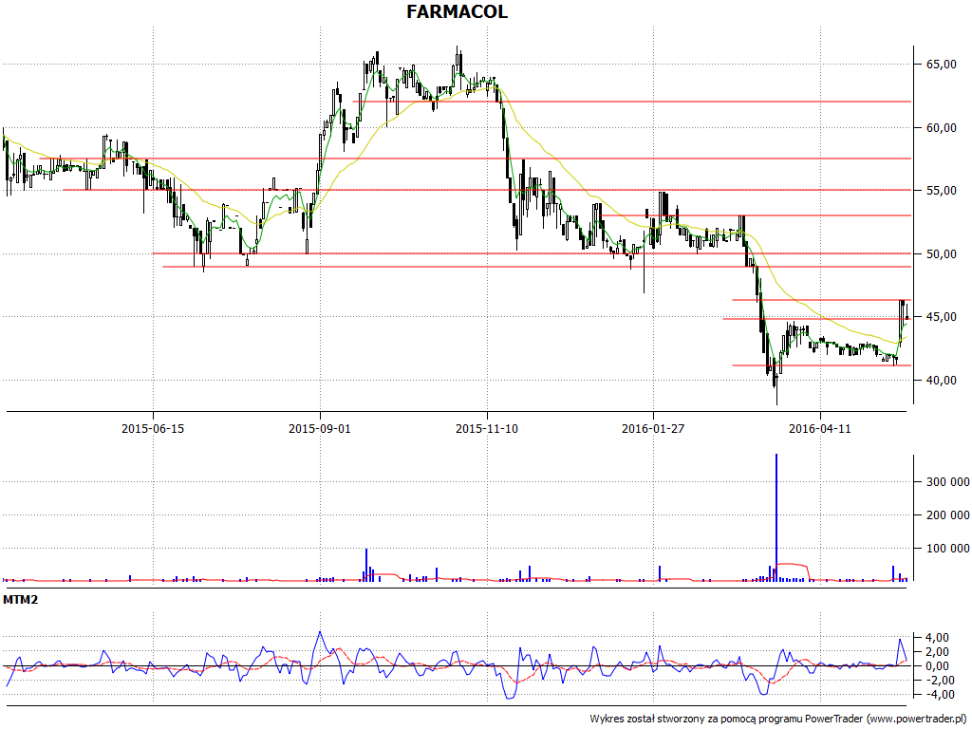Image resolution: width=972 pixels, height=729 pixels.
Task: Click the 100 000 volume axis label
Action: click(x=948, y=549)
